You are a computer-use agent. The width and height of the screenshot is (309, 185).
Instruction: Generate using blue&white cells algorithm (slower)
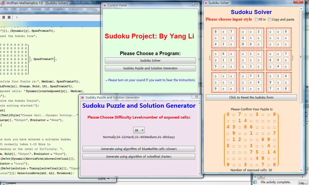tap(139, 149)
